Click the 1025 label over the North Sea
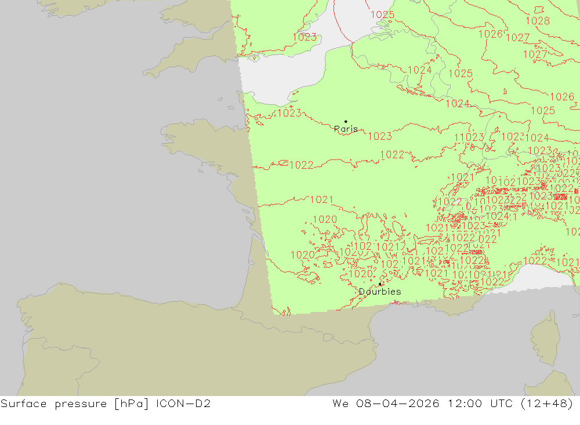580x425 pixels. [382, 15]
